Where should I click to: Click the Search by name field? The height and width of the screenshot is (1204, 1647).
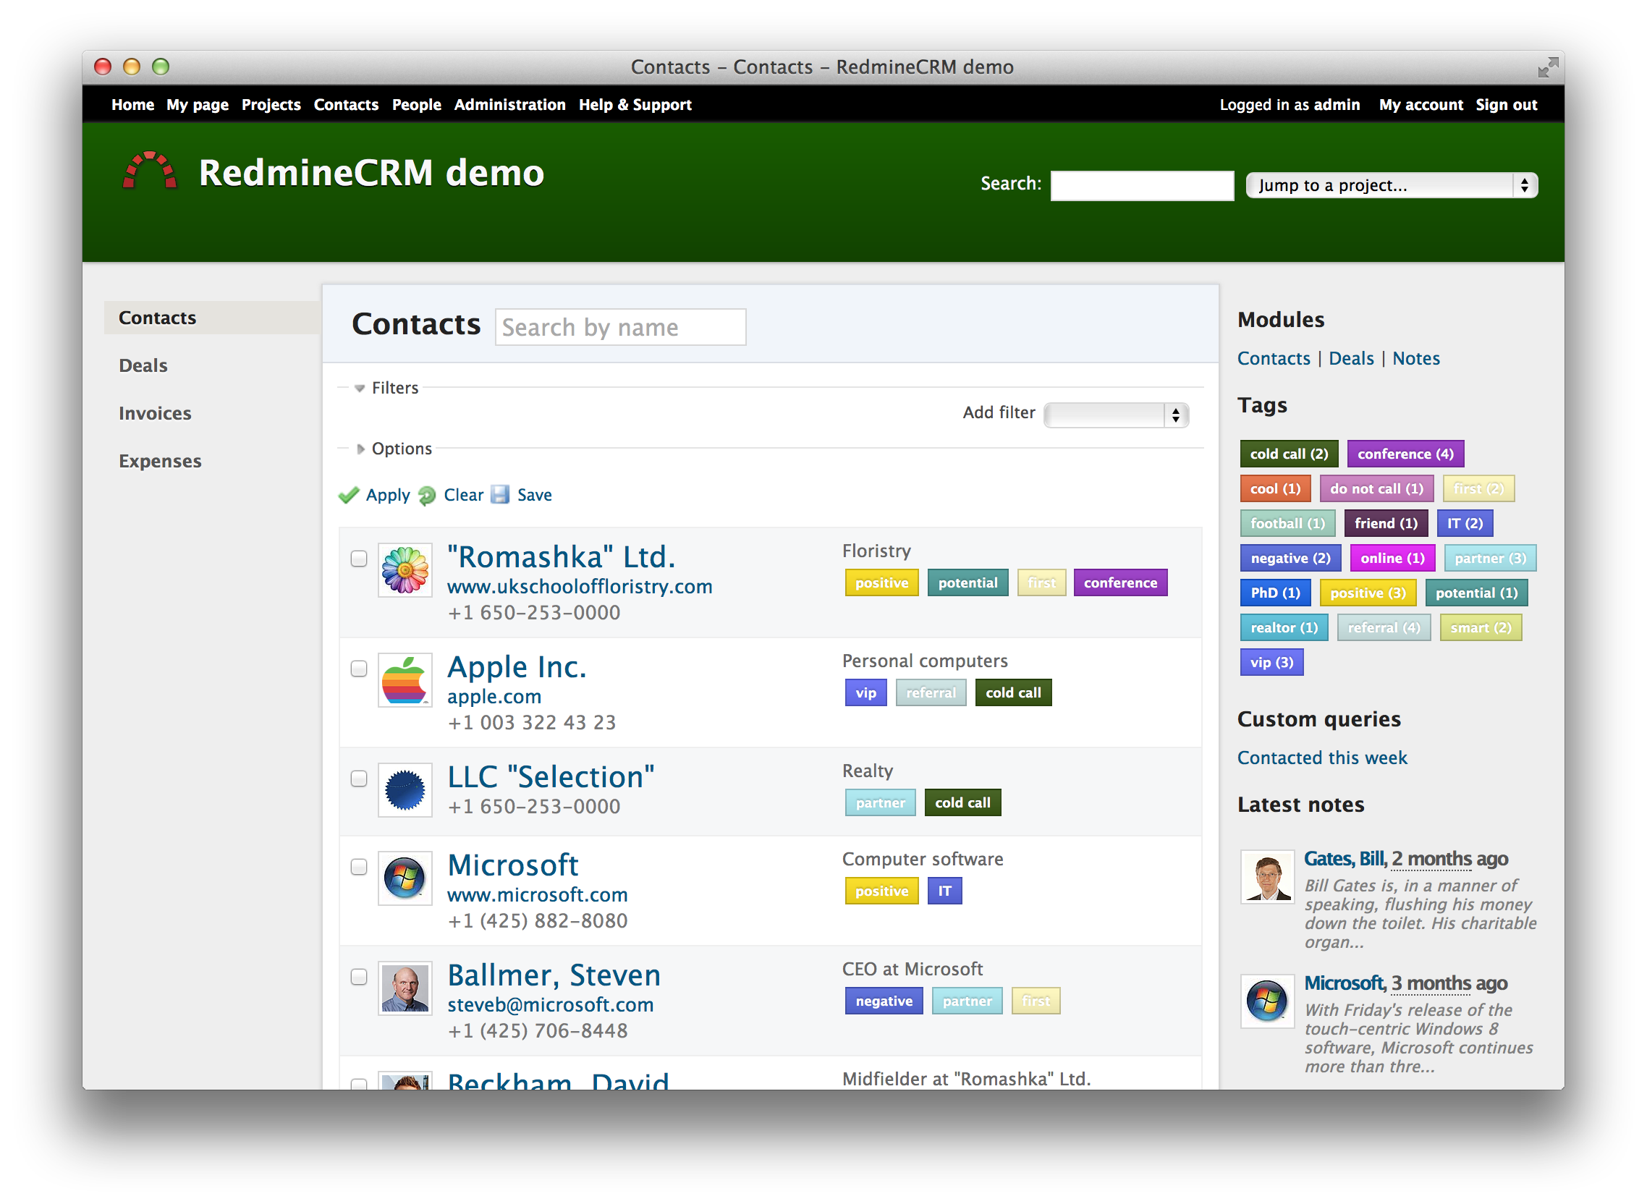click(620, 327)
